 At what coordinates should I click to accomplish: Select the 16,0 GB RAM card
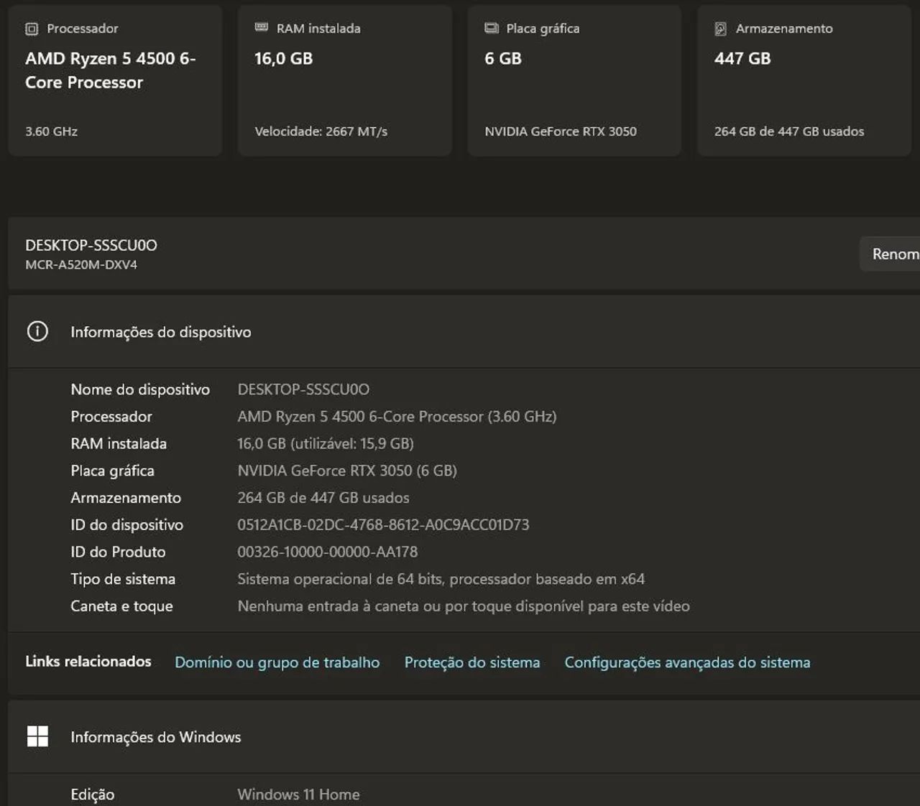coord(345,80)
